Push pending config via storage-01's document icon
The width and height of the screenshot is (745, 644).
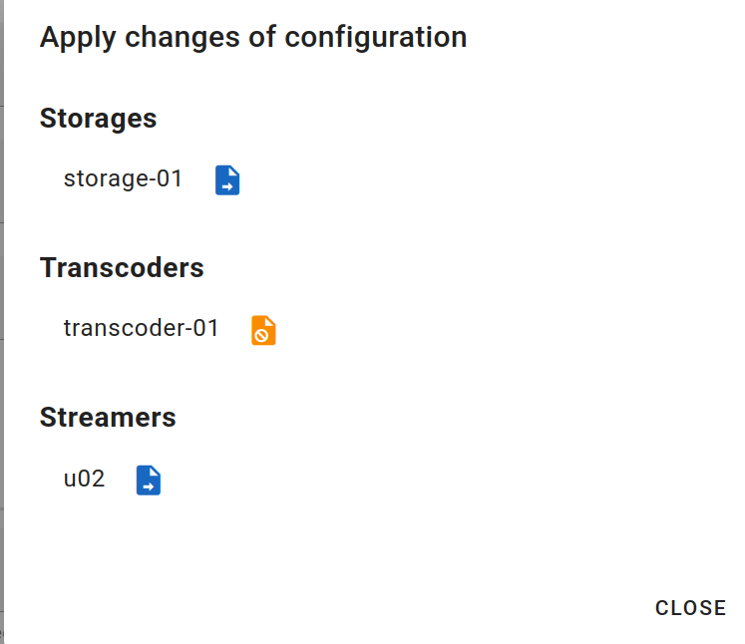(x=227, y=180)
